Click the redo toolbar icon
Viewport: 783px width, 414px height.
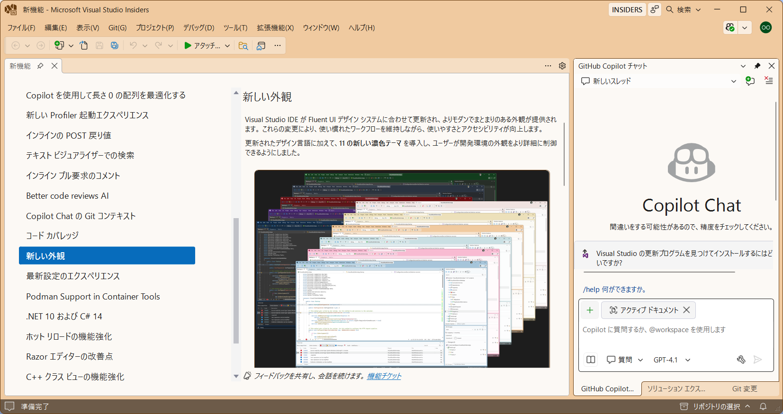[x=159, y=45]
